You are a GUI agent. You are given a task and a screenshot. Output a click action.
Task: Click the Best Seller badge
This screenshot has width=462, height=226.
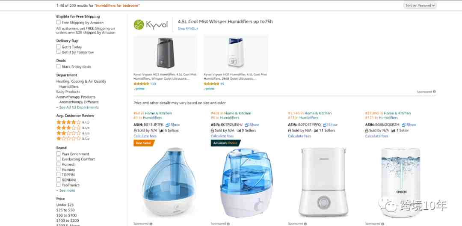(x=144, y=143)
